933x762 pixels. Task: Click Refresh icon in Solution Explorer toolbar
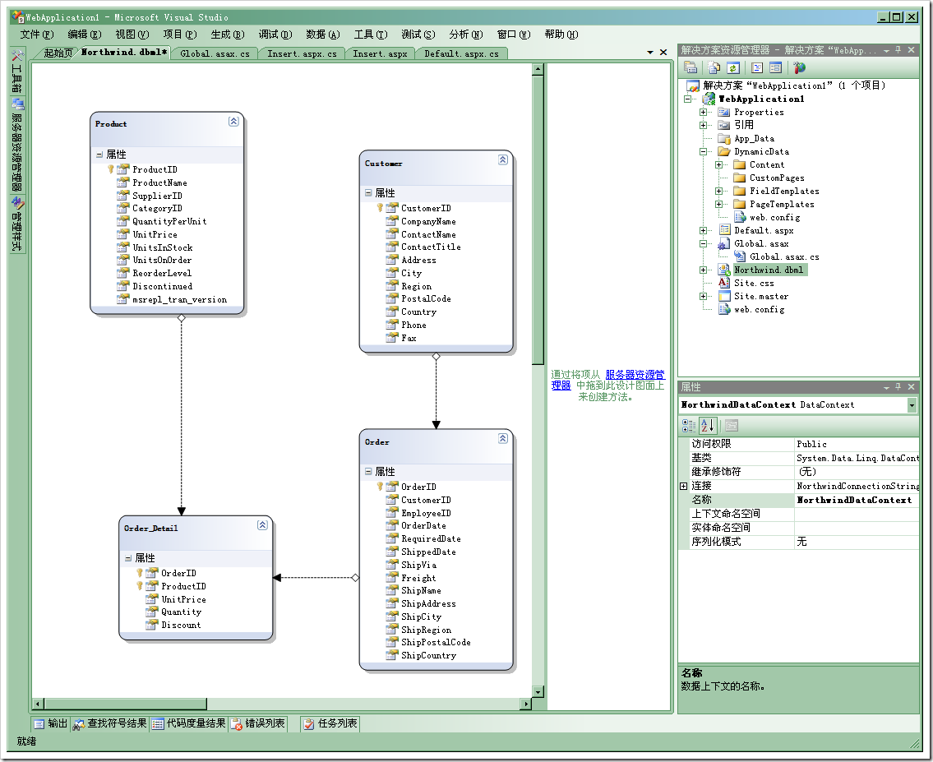(734, 67)
